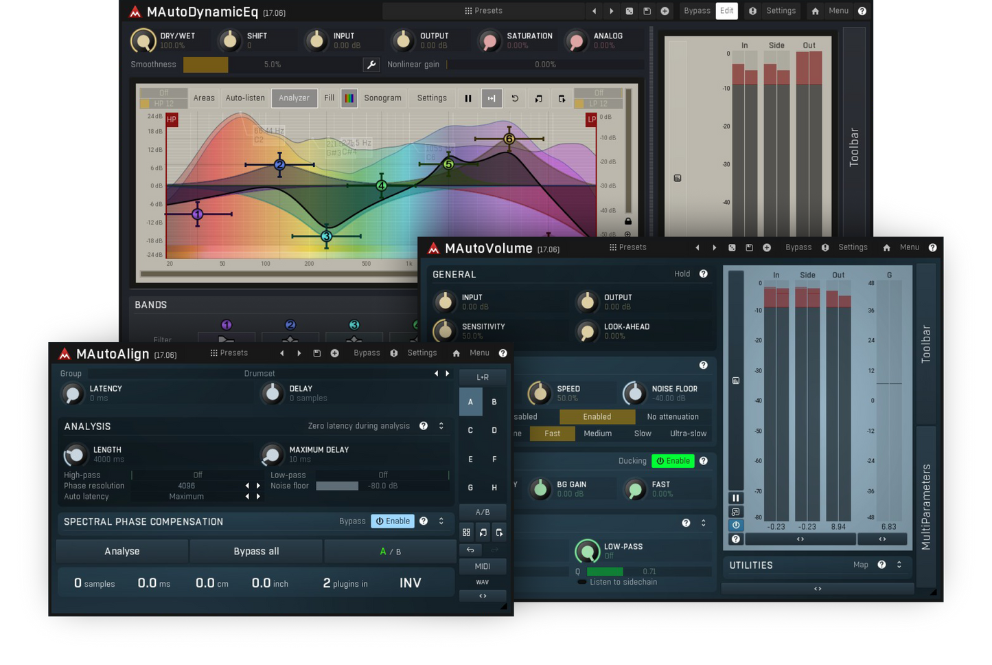
Task: Toggle Spectral Phase Compensation Enable button
Action: click(x=393, y=521)
